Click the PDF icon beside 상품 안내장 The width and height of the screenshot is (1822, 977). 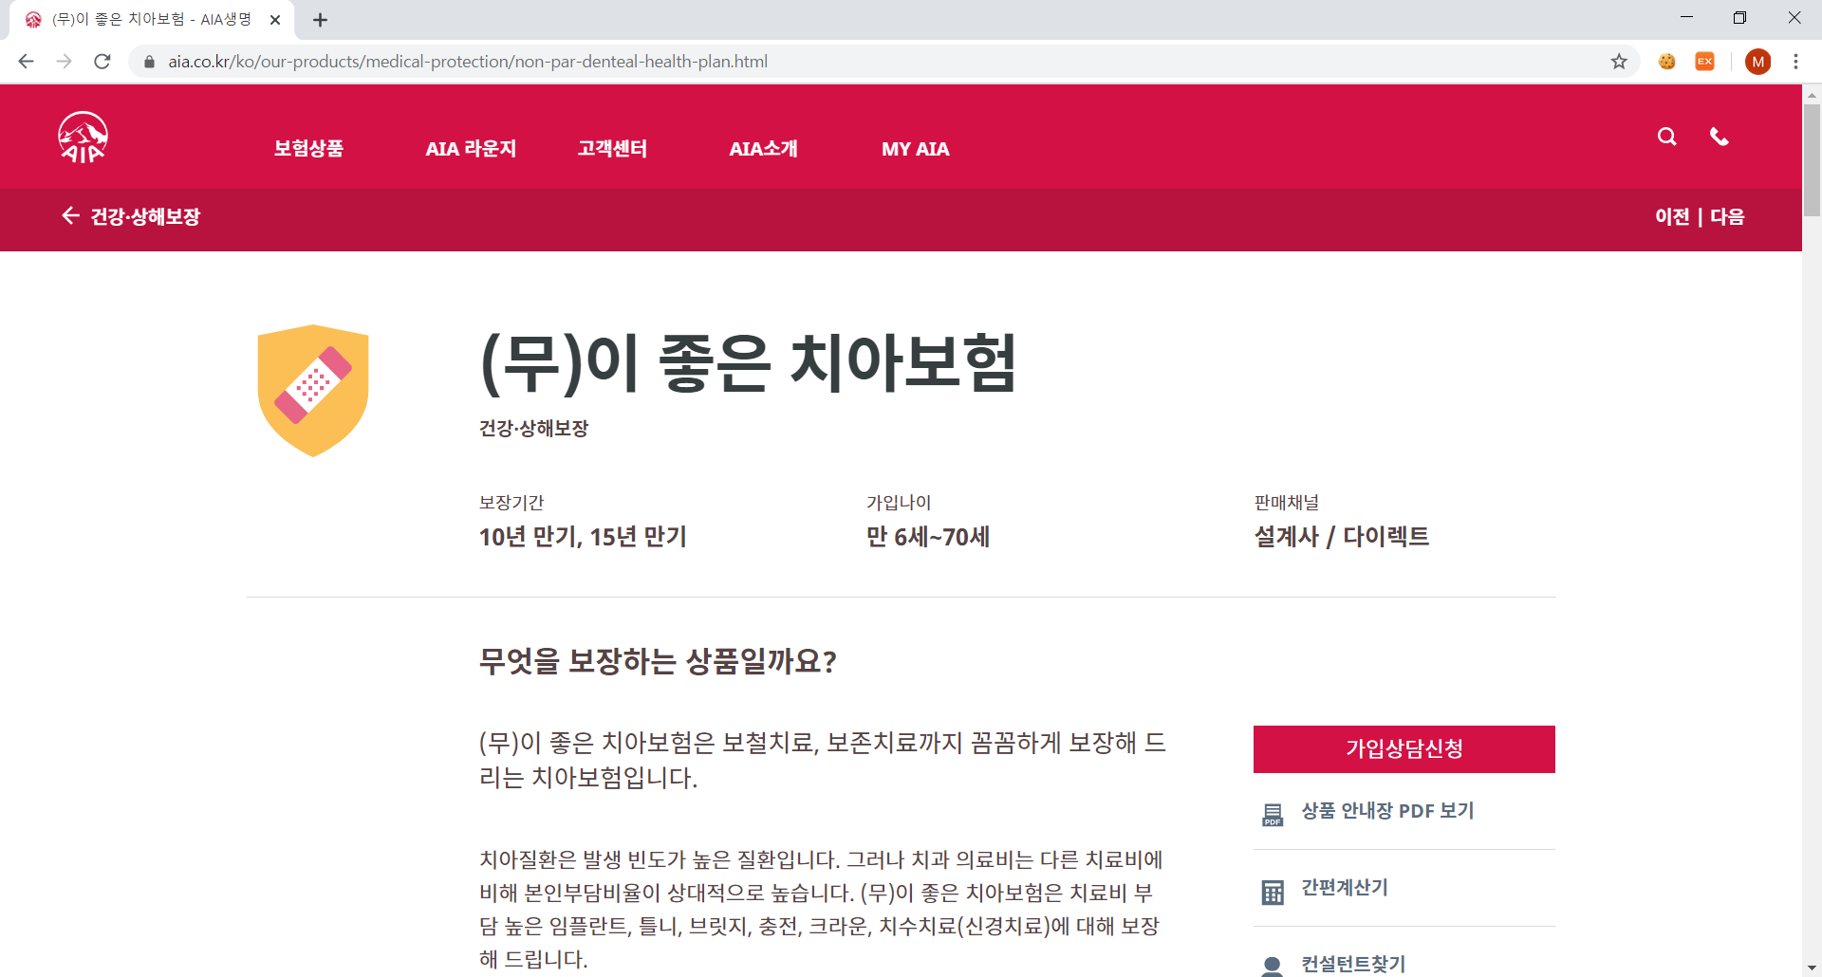click(x=1273, y=814)
